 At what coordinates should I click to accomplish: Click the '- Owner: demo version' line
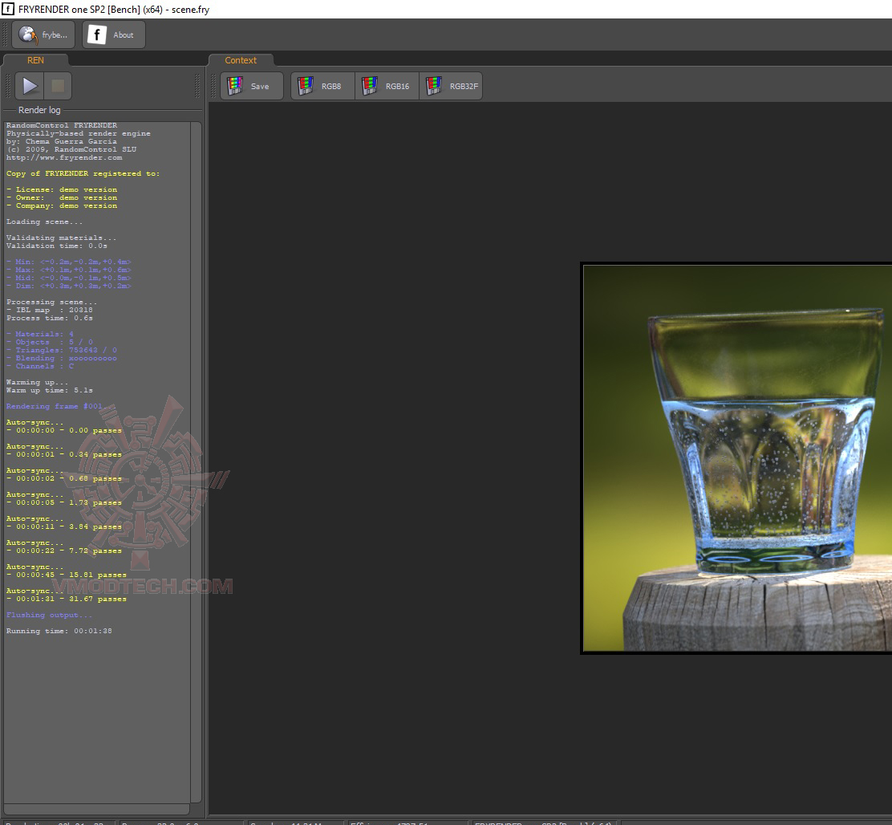(62, 197)
